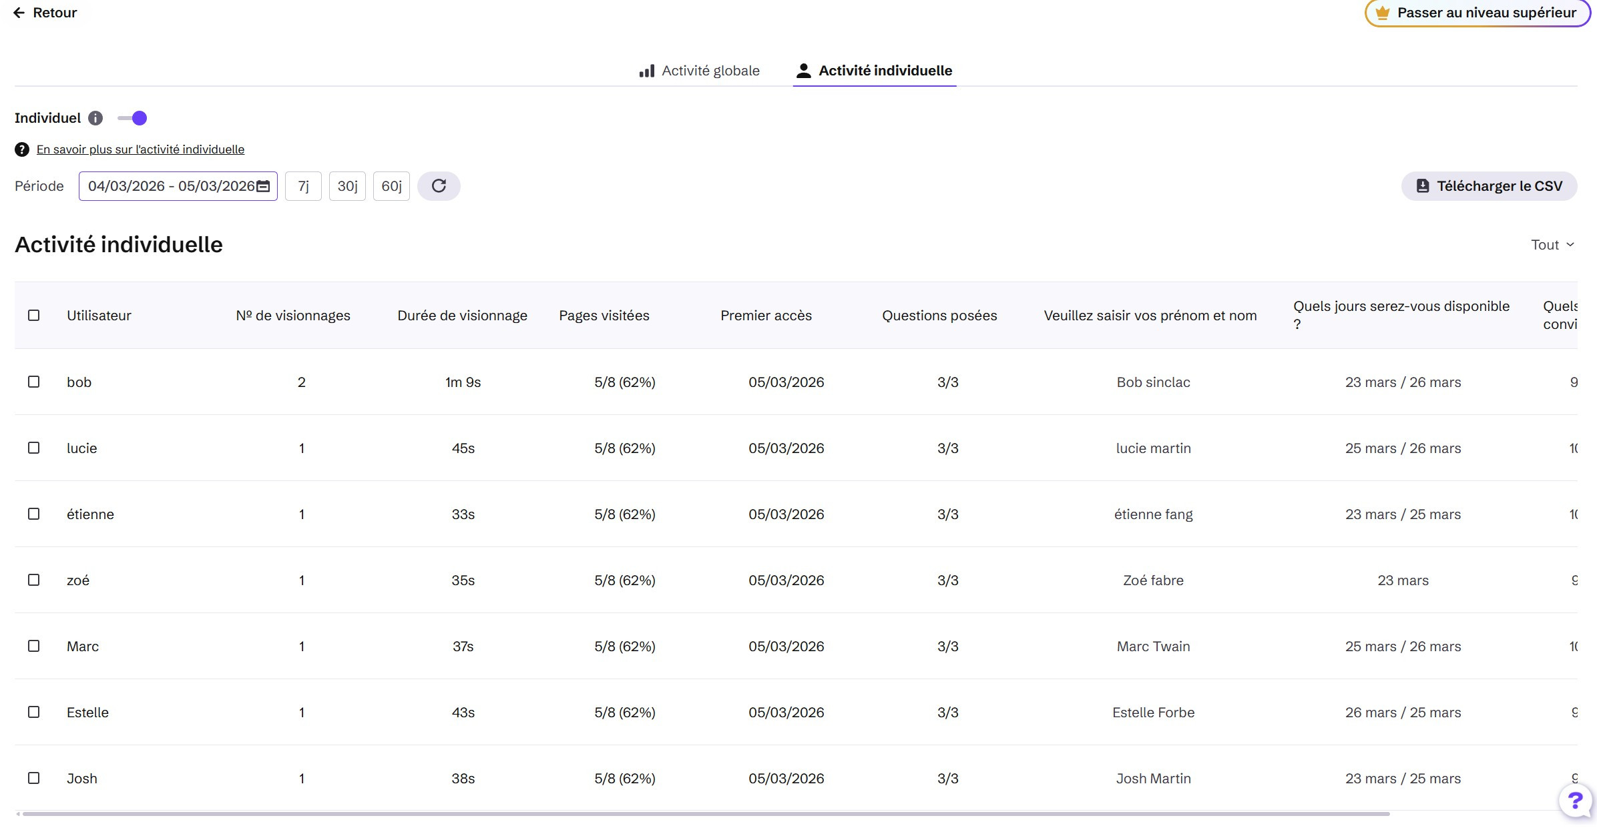The width and height of the screenshot is (1597, 828).
Task: Click the period date range input field
Action: tap(171, 186)
